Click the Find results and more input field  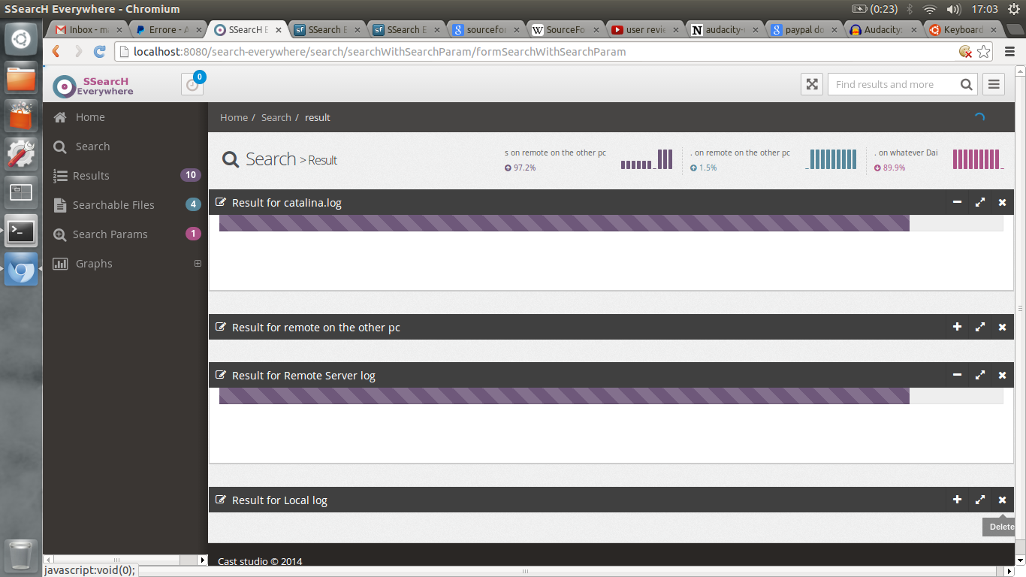pyautogui.click(x=886, y=84)
